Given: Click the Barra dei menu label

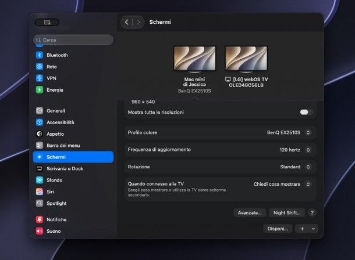Looking at the screenshot, I should 63,146.
